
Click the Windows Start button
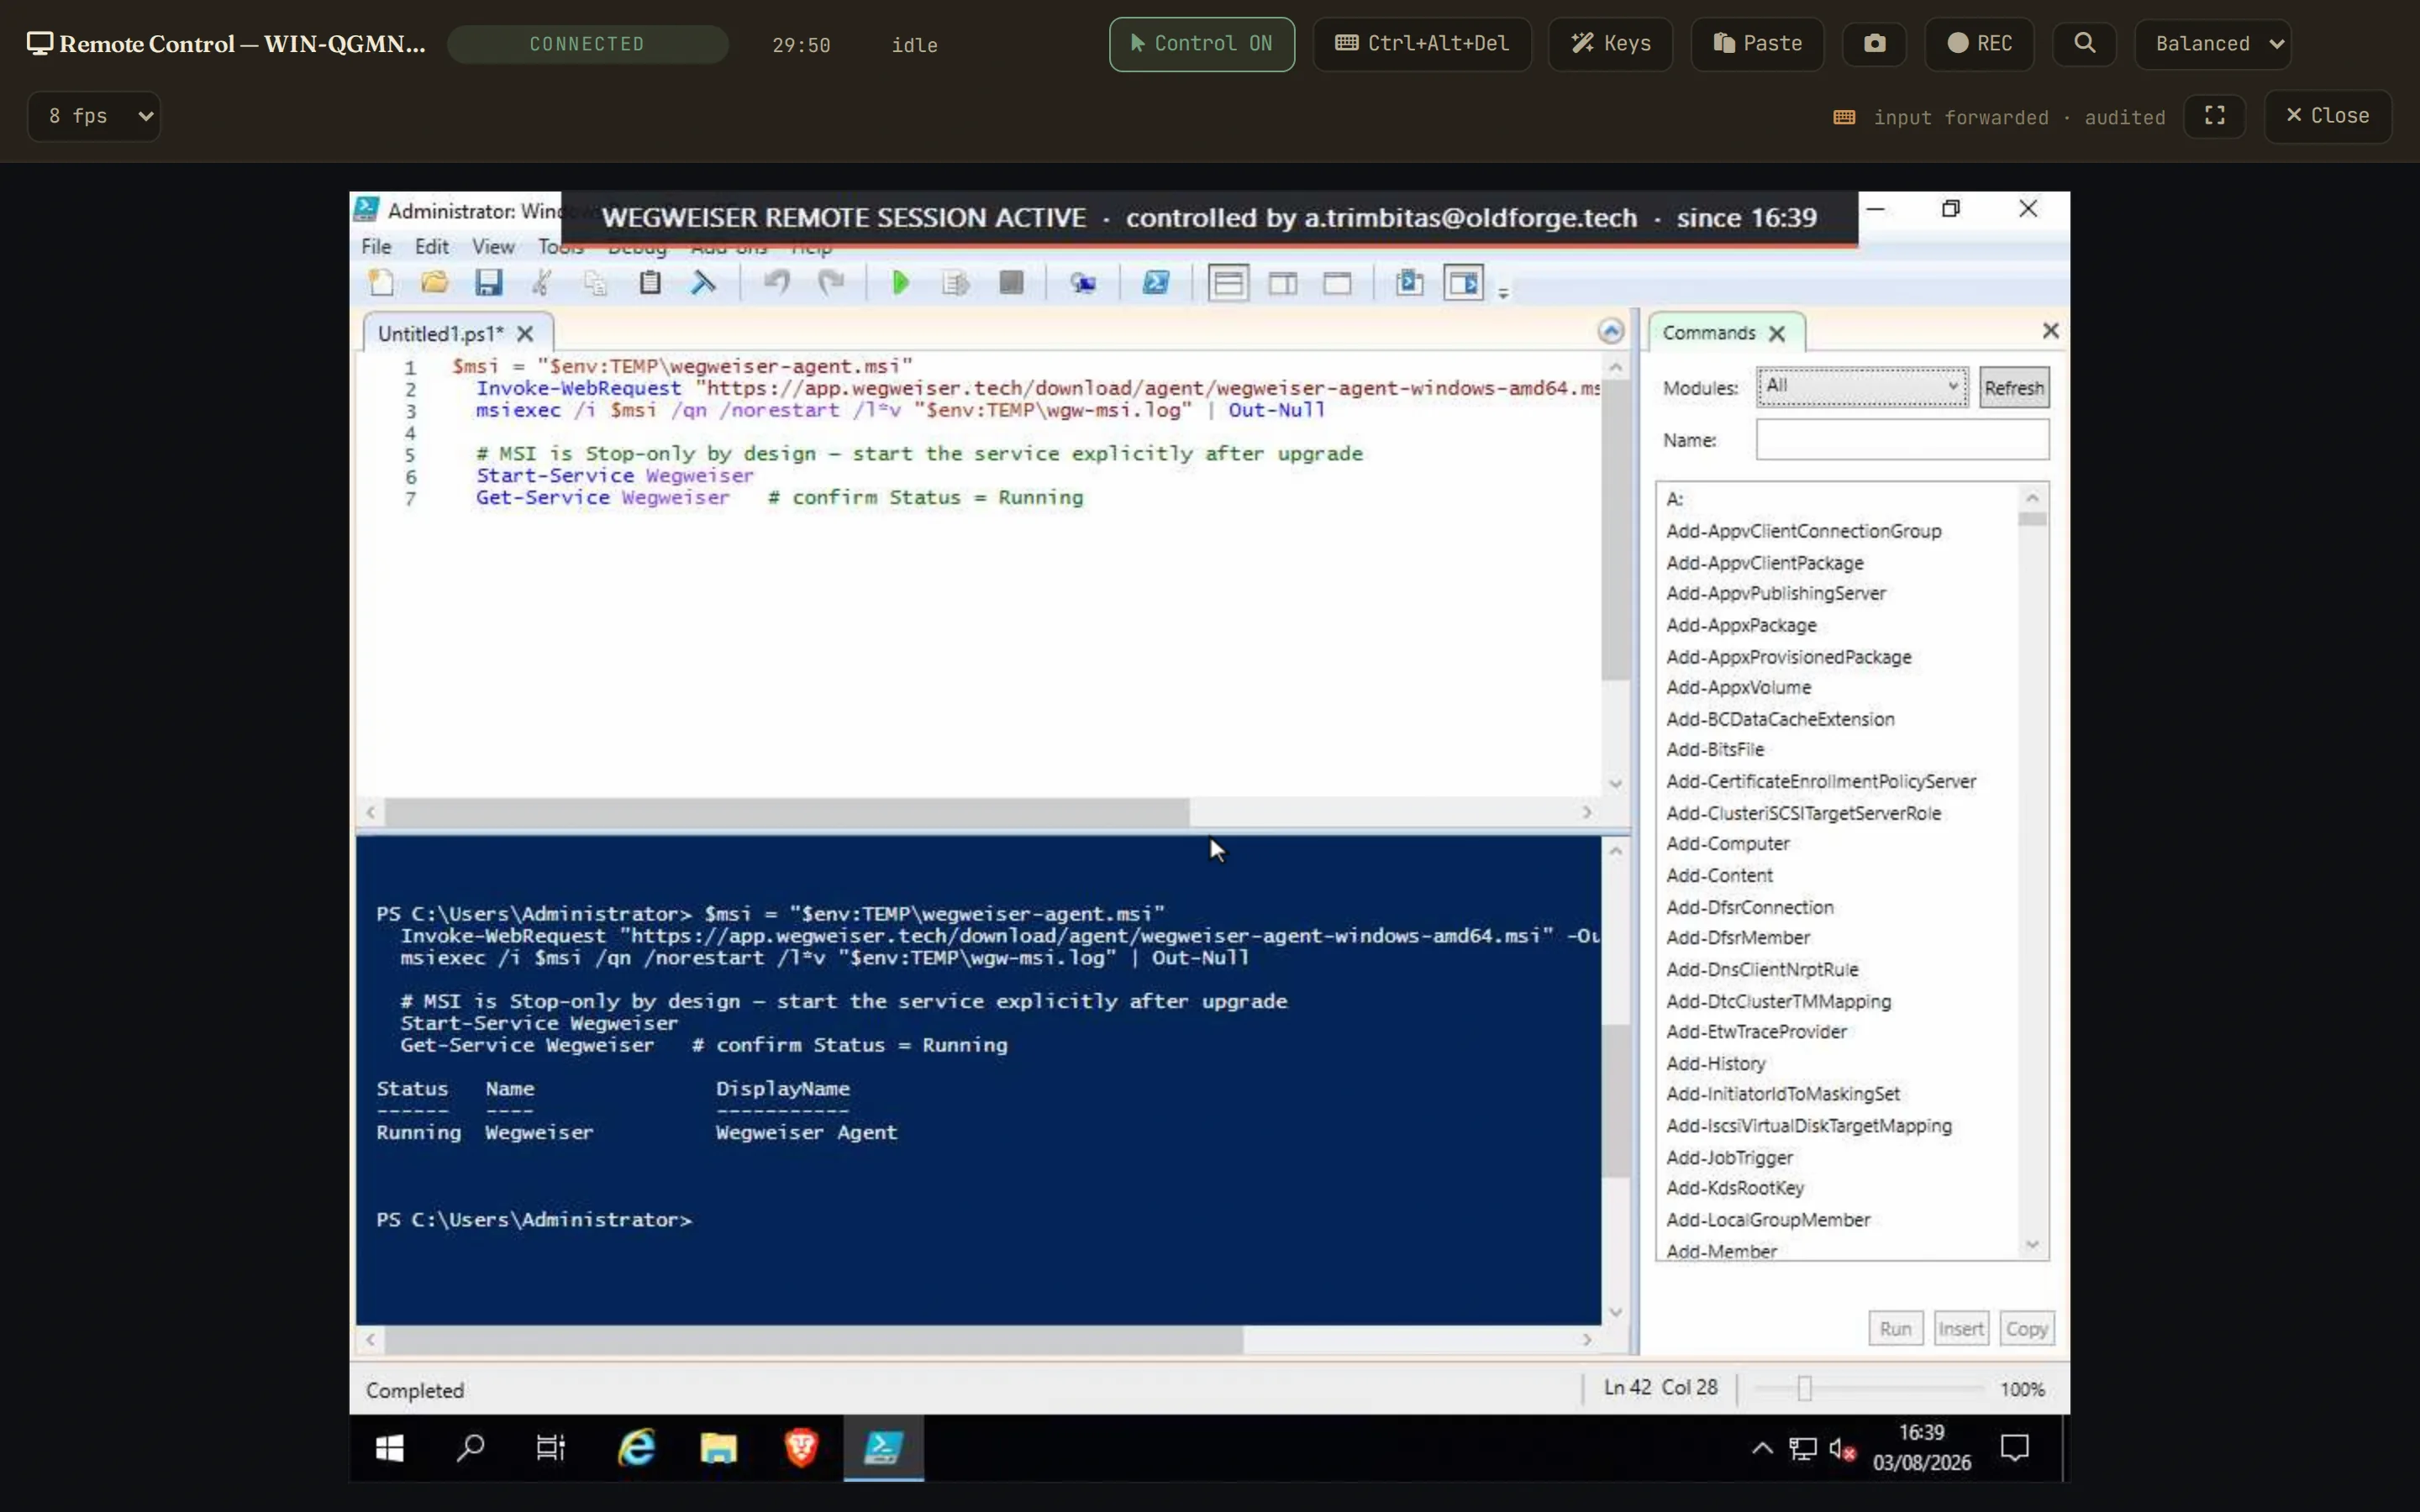(x=389, y=1447)
